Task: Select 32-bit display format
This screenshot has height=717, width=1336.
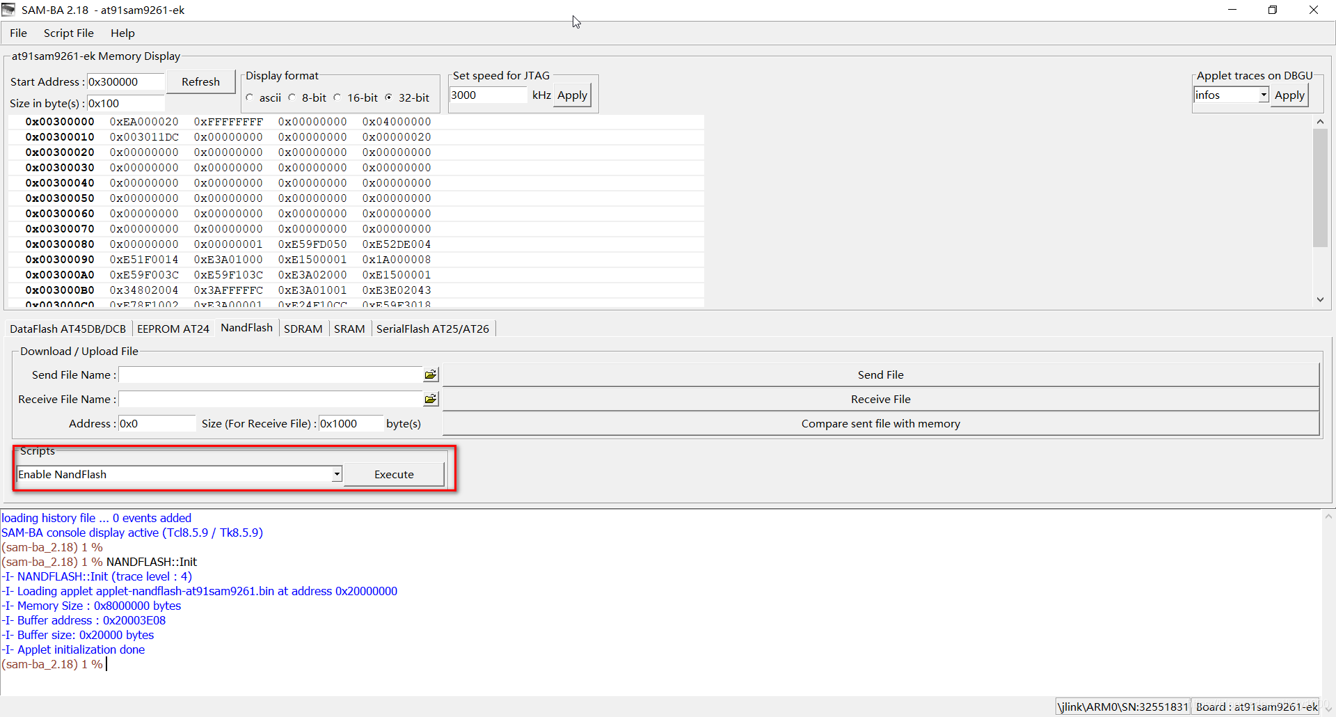Action: (x=389, y=97)
